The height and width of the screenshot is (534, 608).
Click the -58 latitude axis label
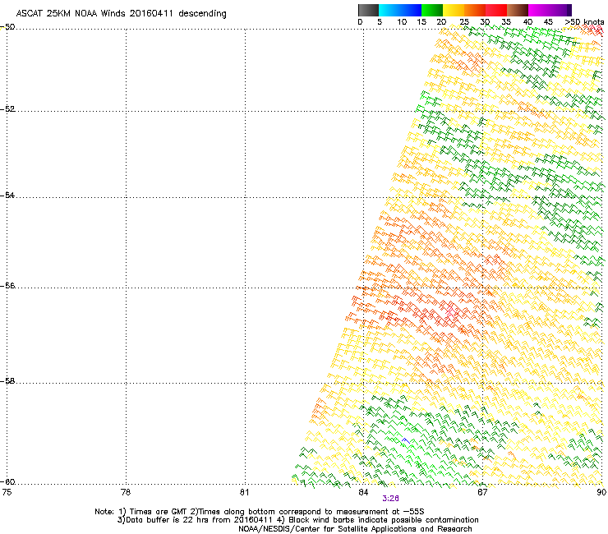tap(7, 381)
